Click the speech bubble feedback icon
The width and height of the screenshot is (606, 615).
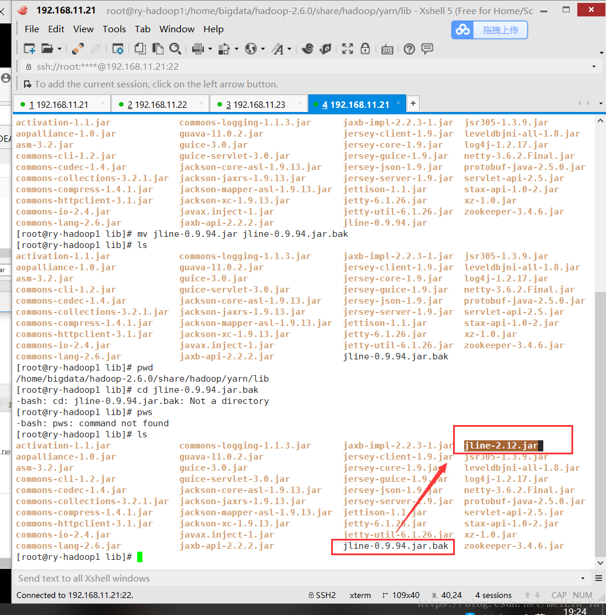(x=427, y=49)
